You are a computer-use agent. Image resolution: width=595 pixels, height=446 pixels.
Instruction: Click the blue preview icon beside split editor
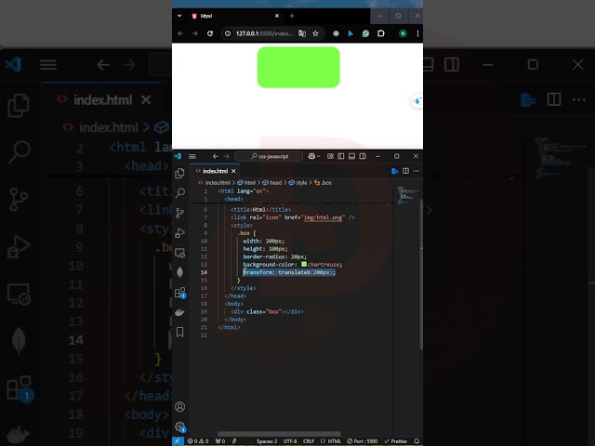tap(394, 171)
